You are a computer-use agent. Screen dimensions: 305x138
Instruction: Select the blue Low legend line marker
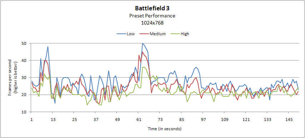tap(121, 34)
